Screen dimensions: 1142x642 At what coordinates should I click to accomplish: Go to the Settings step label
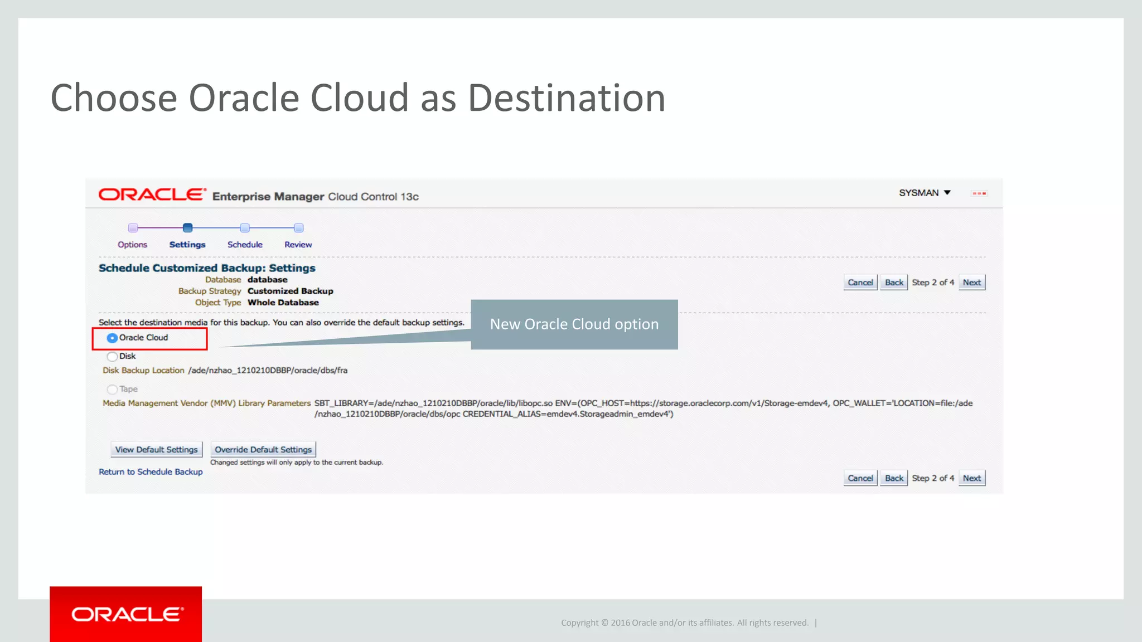187,245
